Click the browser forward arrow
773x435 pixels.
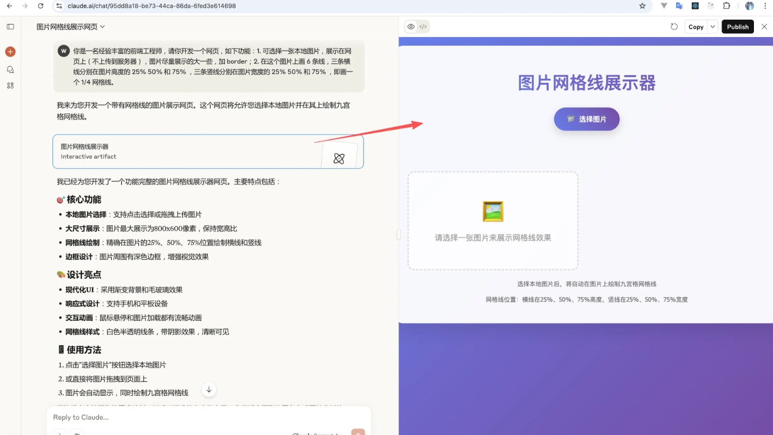(x=24, y=6)
